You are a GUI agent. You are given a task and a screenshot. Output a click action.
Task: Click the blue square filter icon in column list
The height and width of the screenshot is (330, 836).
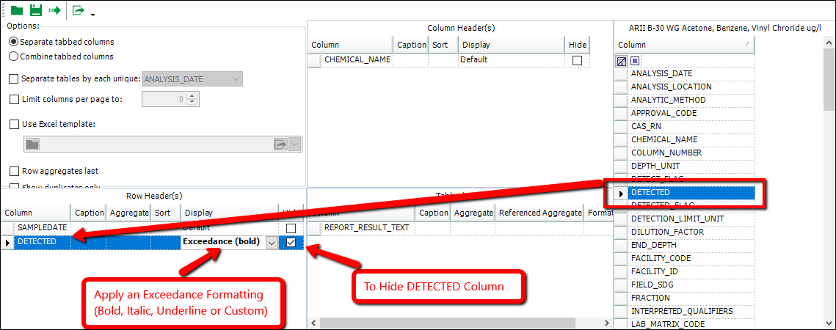(x=635, y=61)
